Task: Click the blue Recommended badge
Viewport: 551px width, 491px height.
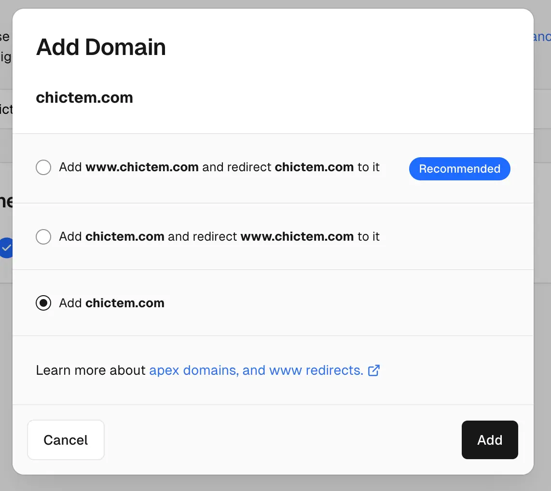Action: pos(459,169)
